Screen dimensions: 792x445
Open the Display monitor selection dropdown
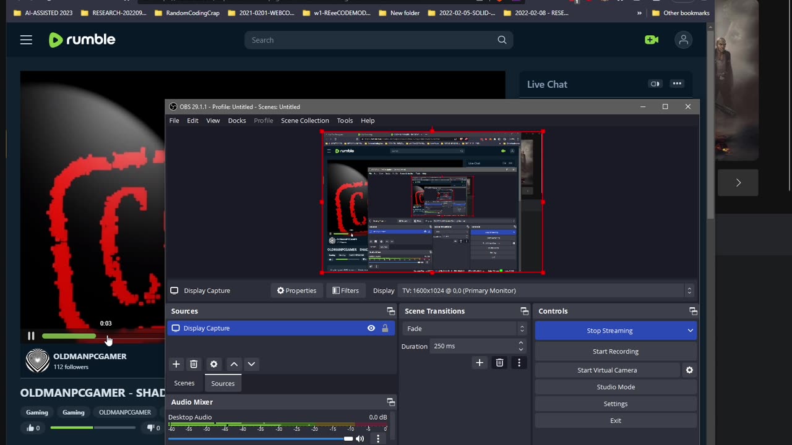pos(689,290)
